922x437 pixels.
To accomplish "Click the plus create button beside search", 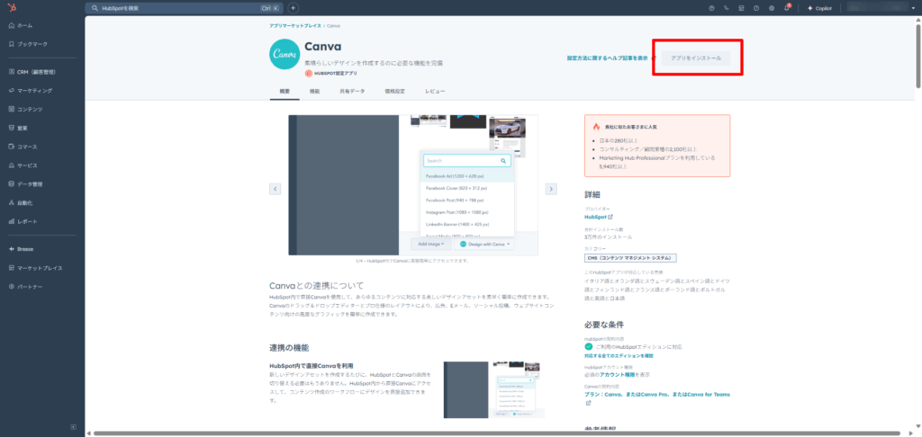I will coord(294,8).
